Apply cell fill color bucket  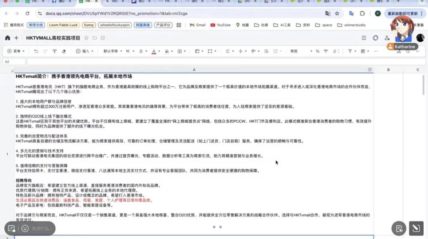[167, 51]
